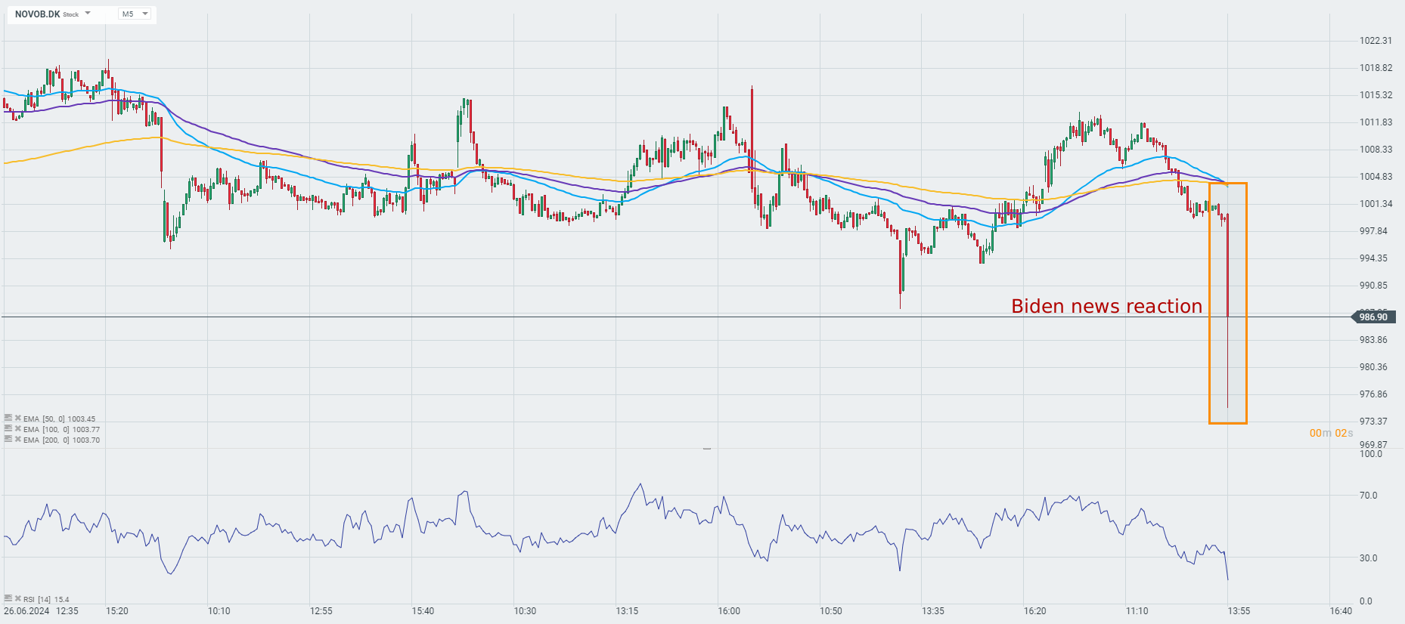Click the 1015.32 price axis label
The width and height of the screenshot is (1405, 624).
(x=1376, y=95)
